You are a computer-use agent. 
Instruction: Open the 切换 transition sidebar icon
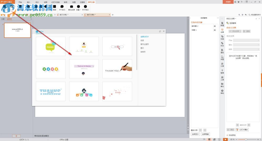tap(222, 38)
